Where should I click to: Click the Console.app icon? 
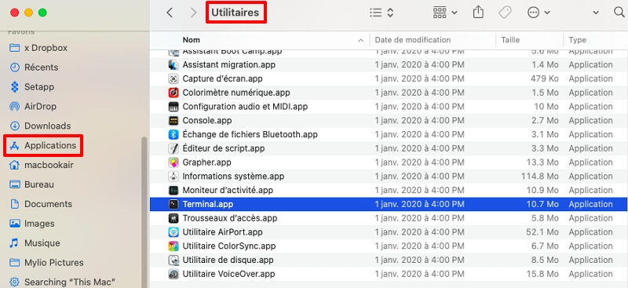(173, 121)
